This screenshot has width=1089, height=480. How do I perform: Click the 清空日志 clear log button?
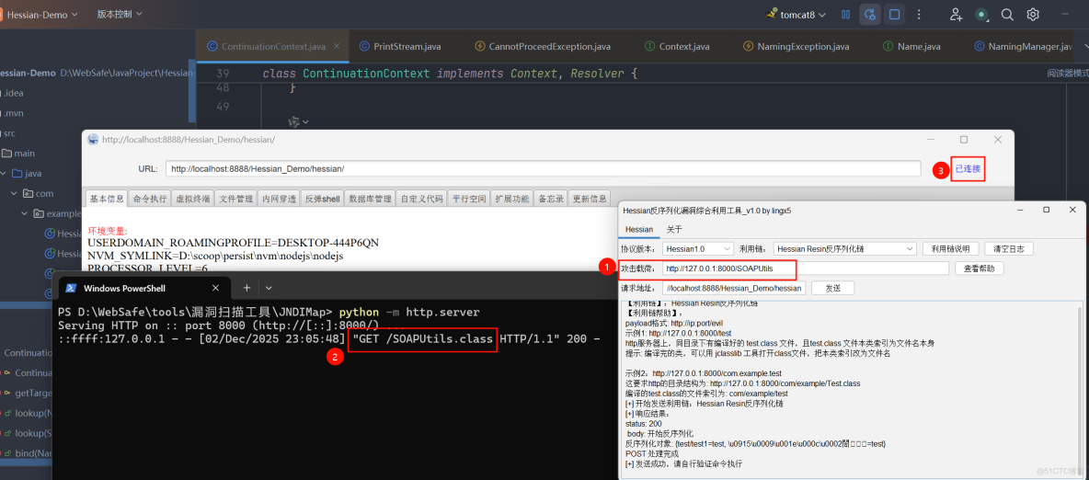[x=1009, y=249]
